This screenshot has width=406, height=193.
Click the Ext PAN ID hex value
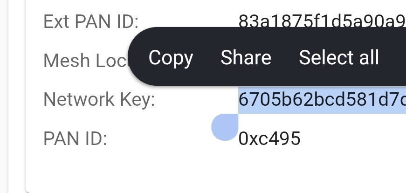(x=322, y=21)
